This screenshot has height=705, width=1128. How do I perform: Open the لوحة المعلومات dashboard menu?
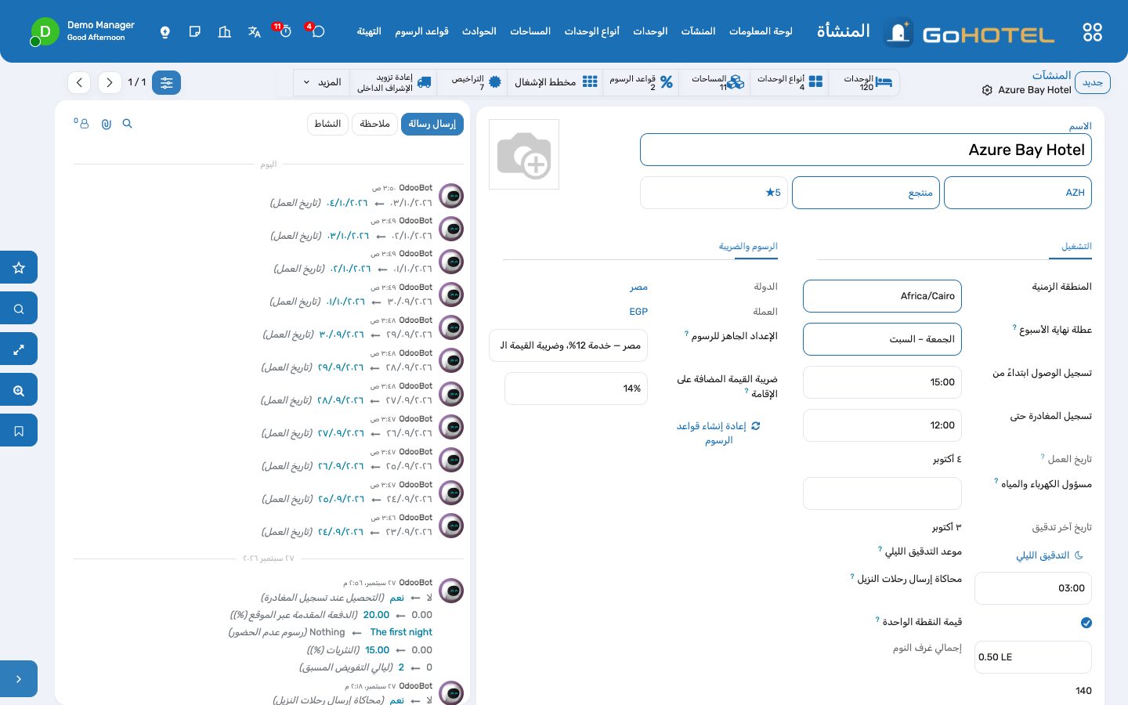[761, 31]
